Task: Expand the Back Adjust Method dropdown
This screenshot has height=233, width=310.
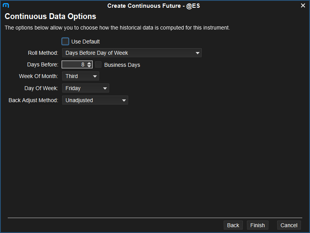Action: (95, 101)
